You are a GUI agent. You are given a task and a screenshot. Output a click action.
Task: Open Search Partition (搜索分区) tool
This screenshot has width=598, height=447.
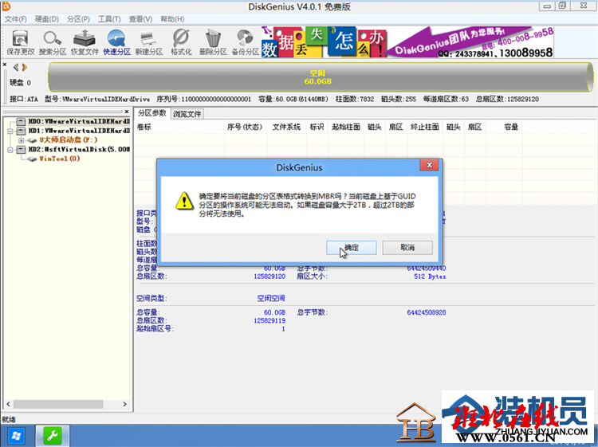click(53, 42)
